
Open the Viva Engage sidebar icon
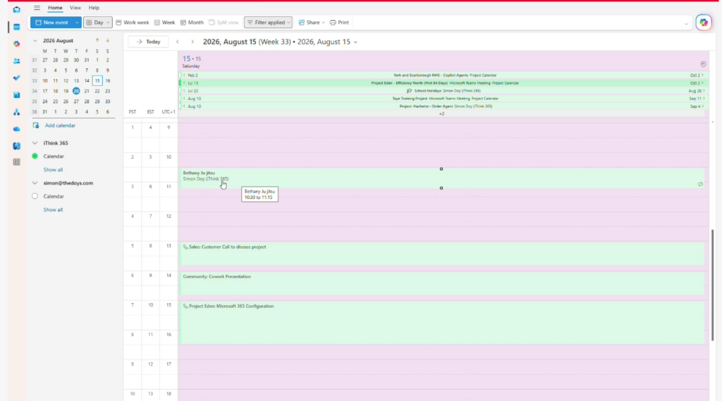click(17, 146)
